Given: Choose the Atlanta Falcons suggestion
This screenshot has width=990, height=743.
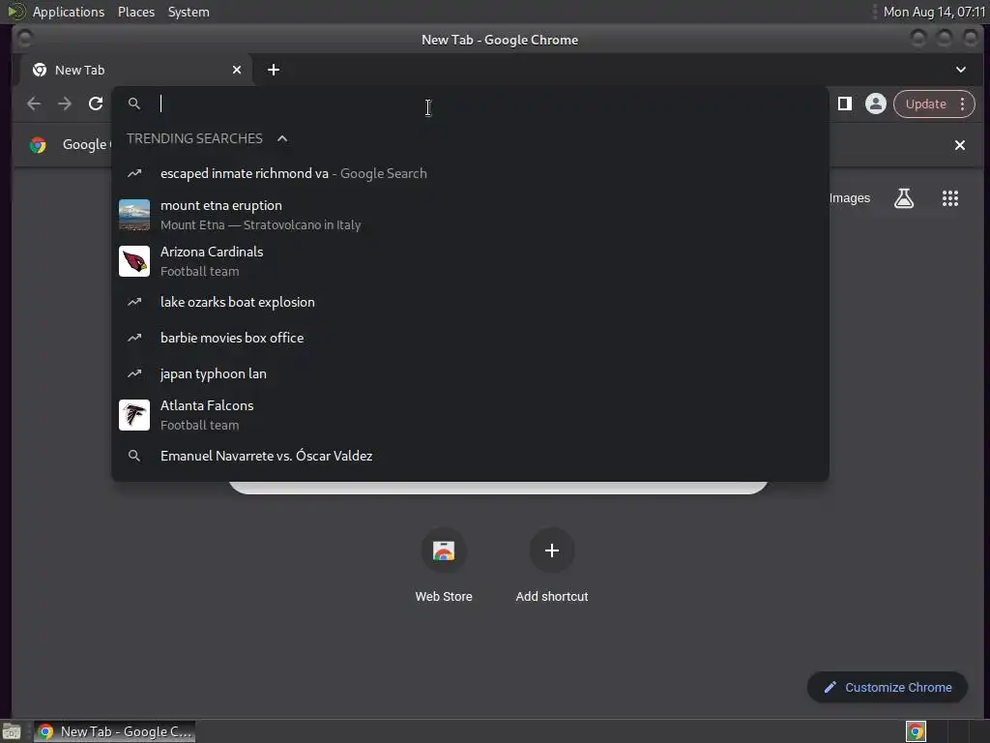Looking at the screenshot, I should pos(471,415).
